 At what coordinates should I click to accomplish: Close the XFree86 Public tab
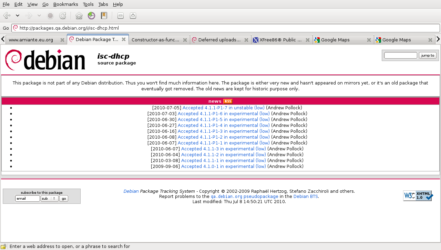click(x=307, y=40)
